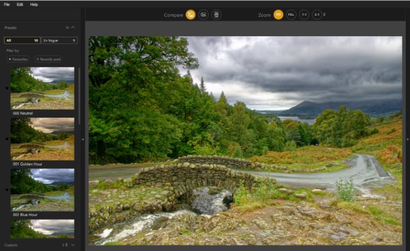Apply the 000 Neutral preset thumbnail

(42, 89)
